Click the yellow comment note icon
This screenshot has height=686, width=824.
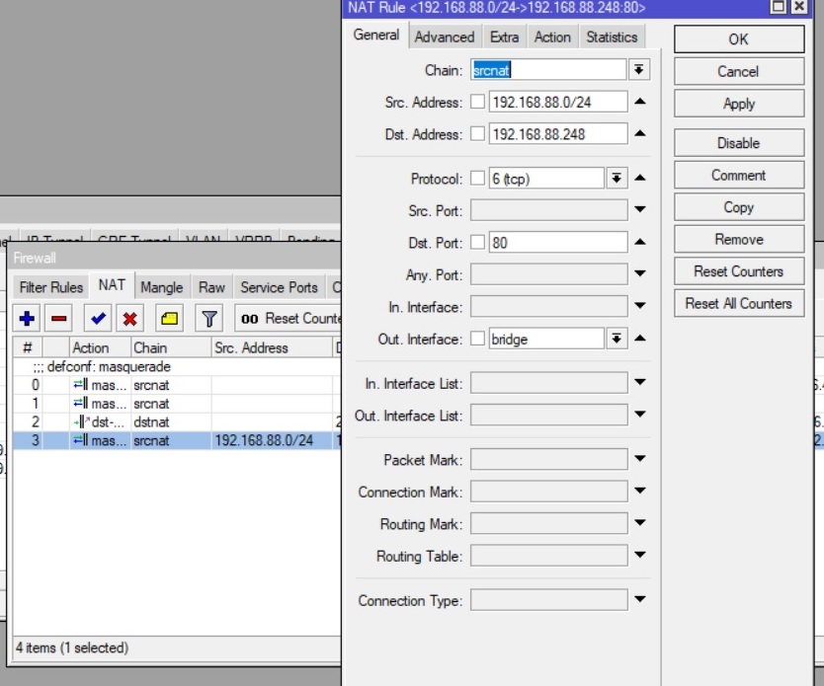(169, 319)
